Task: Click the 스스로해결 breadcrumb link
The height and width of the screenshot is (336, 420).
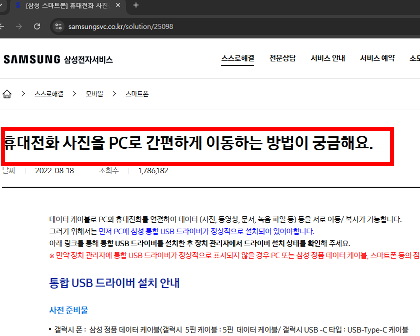Action: [x=50, y=93]
